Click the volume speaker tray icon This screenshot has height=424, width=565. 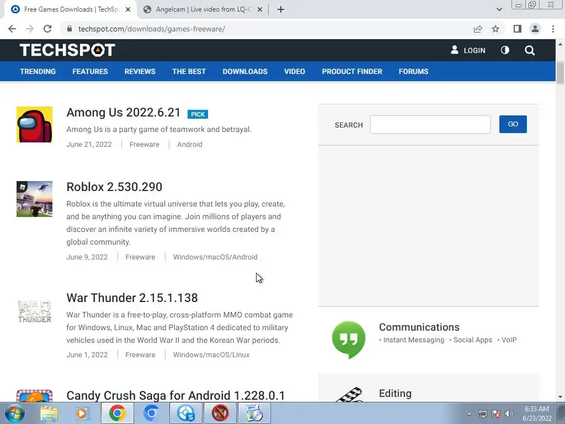tap(509, 414)
